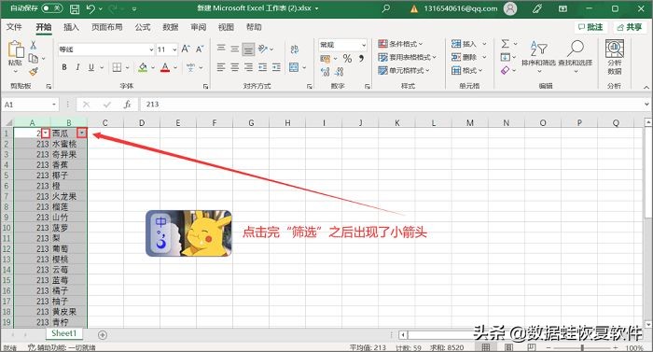
Task: Apply Italic formatting
Action: pos(77,67)
